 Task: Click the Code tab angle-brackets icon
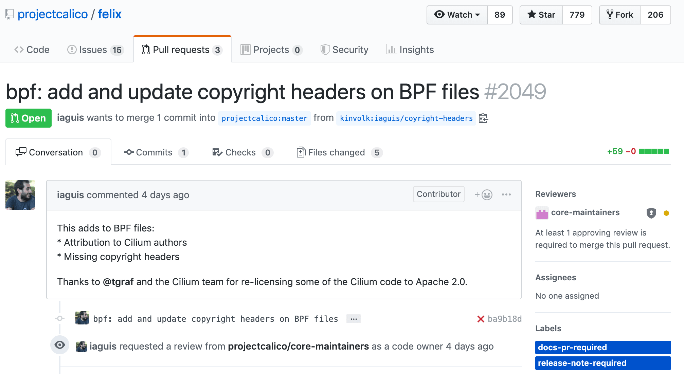pos(19,50)
